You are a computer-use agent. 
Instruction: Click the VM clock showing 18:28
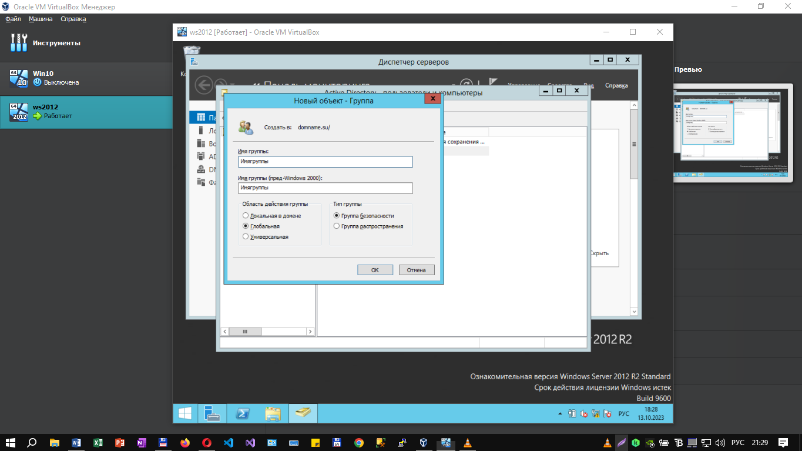(x=652, y=413)
